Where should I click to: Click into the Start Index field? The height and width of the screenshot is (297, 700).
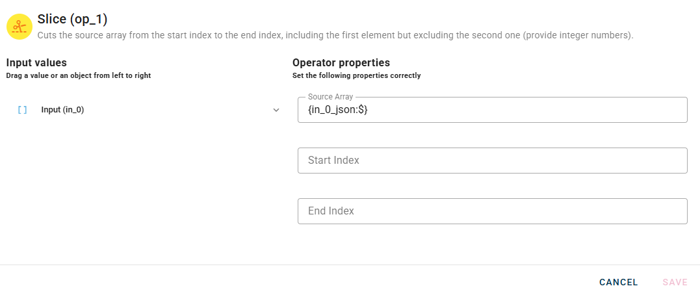(492, 161)
